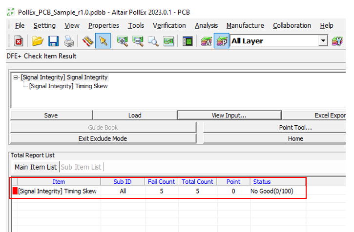The width and height of the screenshot is (354, 232).
Task: Open the Verification menu
Action: point(169,26)
